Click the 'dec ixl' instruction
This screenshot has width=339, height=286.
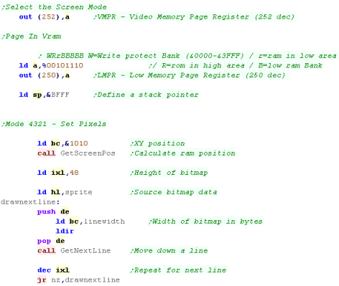coord(53,270)
